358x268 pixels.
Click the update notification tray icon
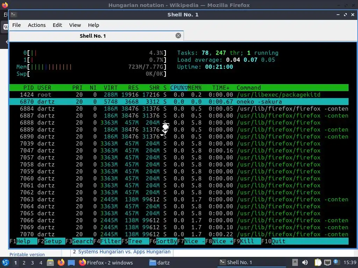[x=336, y=262]
